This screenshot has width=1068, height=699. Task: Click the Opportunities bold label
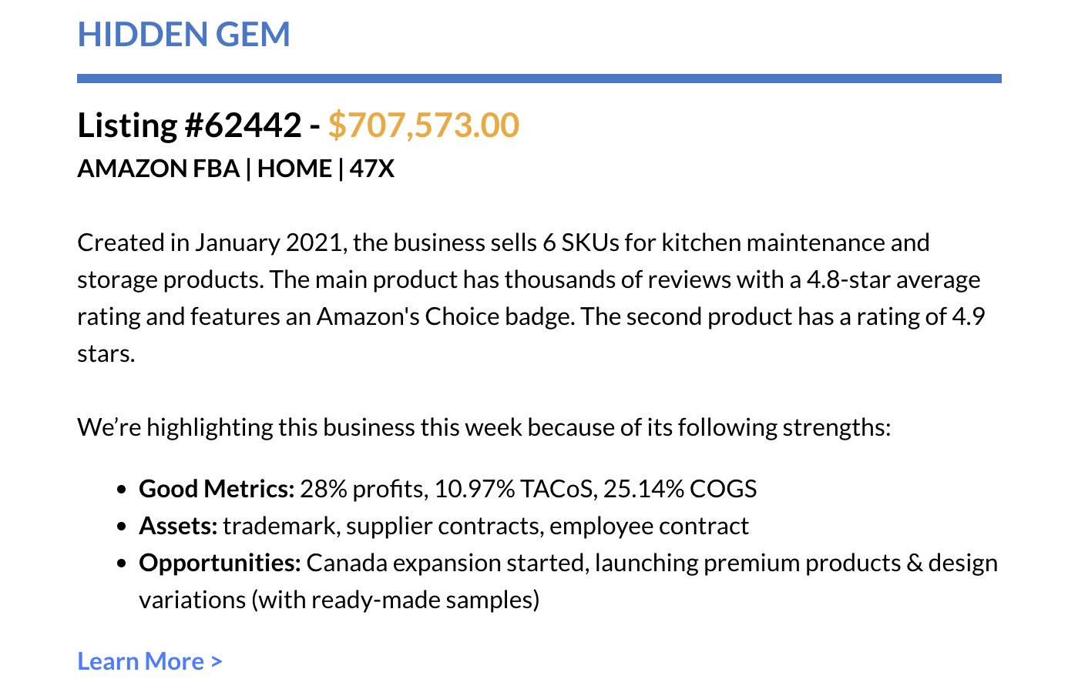(220, 563)
